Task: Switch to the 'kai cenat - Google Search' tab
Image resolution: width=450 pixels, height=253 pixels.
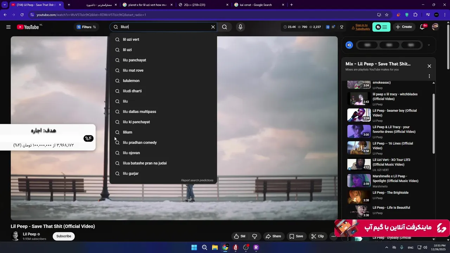Action: pyautogui.click(x=259, y=5)
